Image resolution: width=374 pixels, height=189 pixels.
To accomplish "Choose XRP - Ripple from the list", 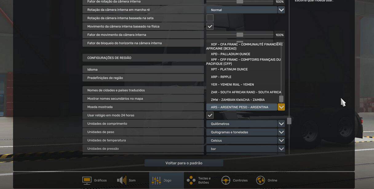I will click(221, 77).
